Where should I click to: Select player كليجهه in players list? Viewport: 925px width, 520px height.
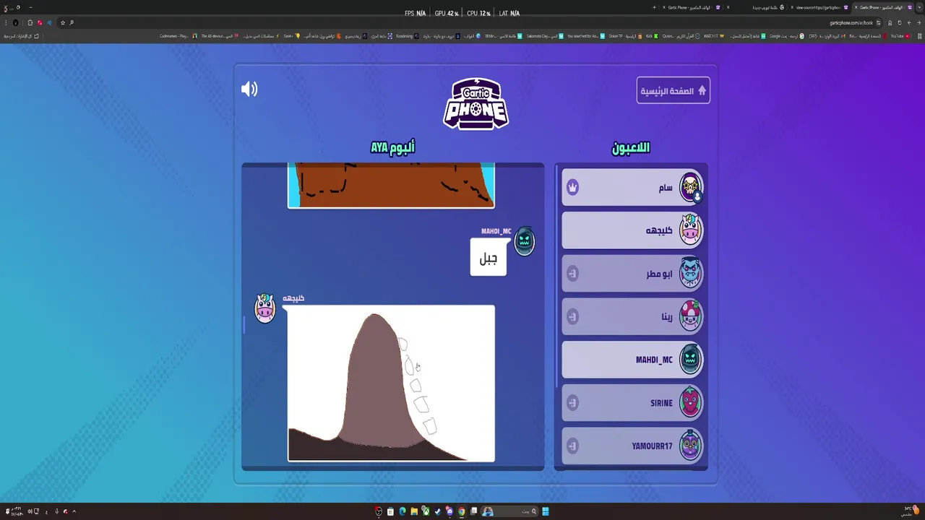(x=632, y=230)
